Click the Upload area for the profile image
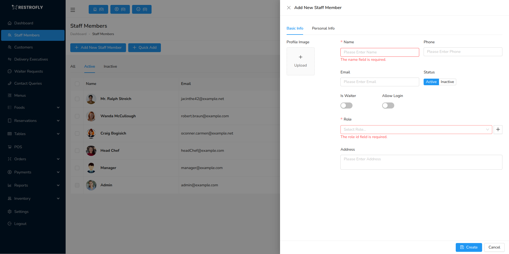The width and height of the screenshot is (509, 254). tap(300, 61)
